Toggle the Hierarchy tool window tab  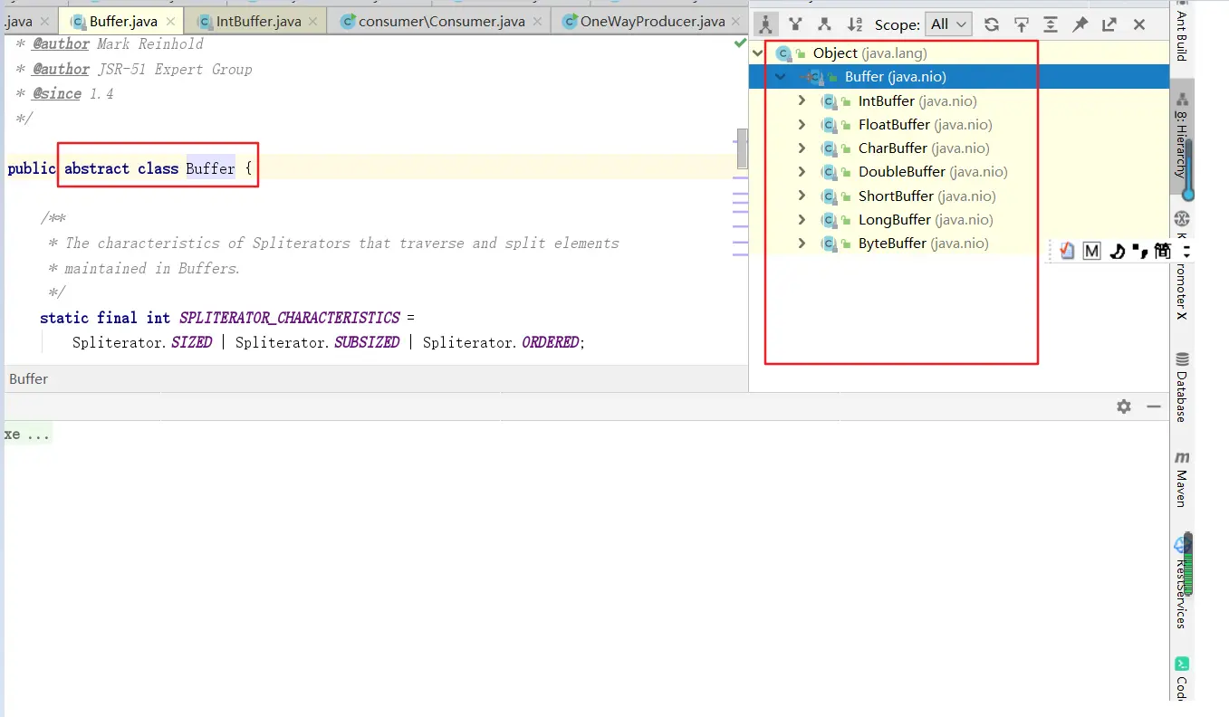pos(1181,136)
